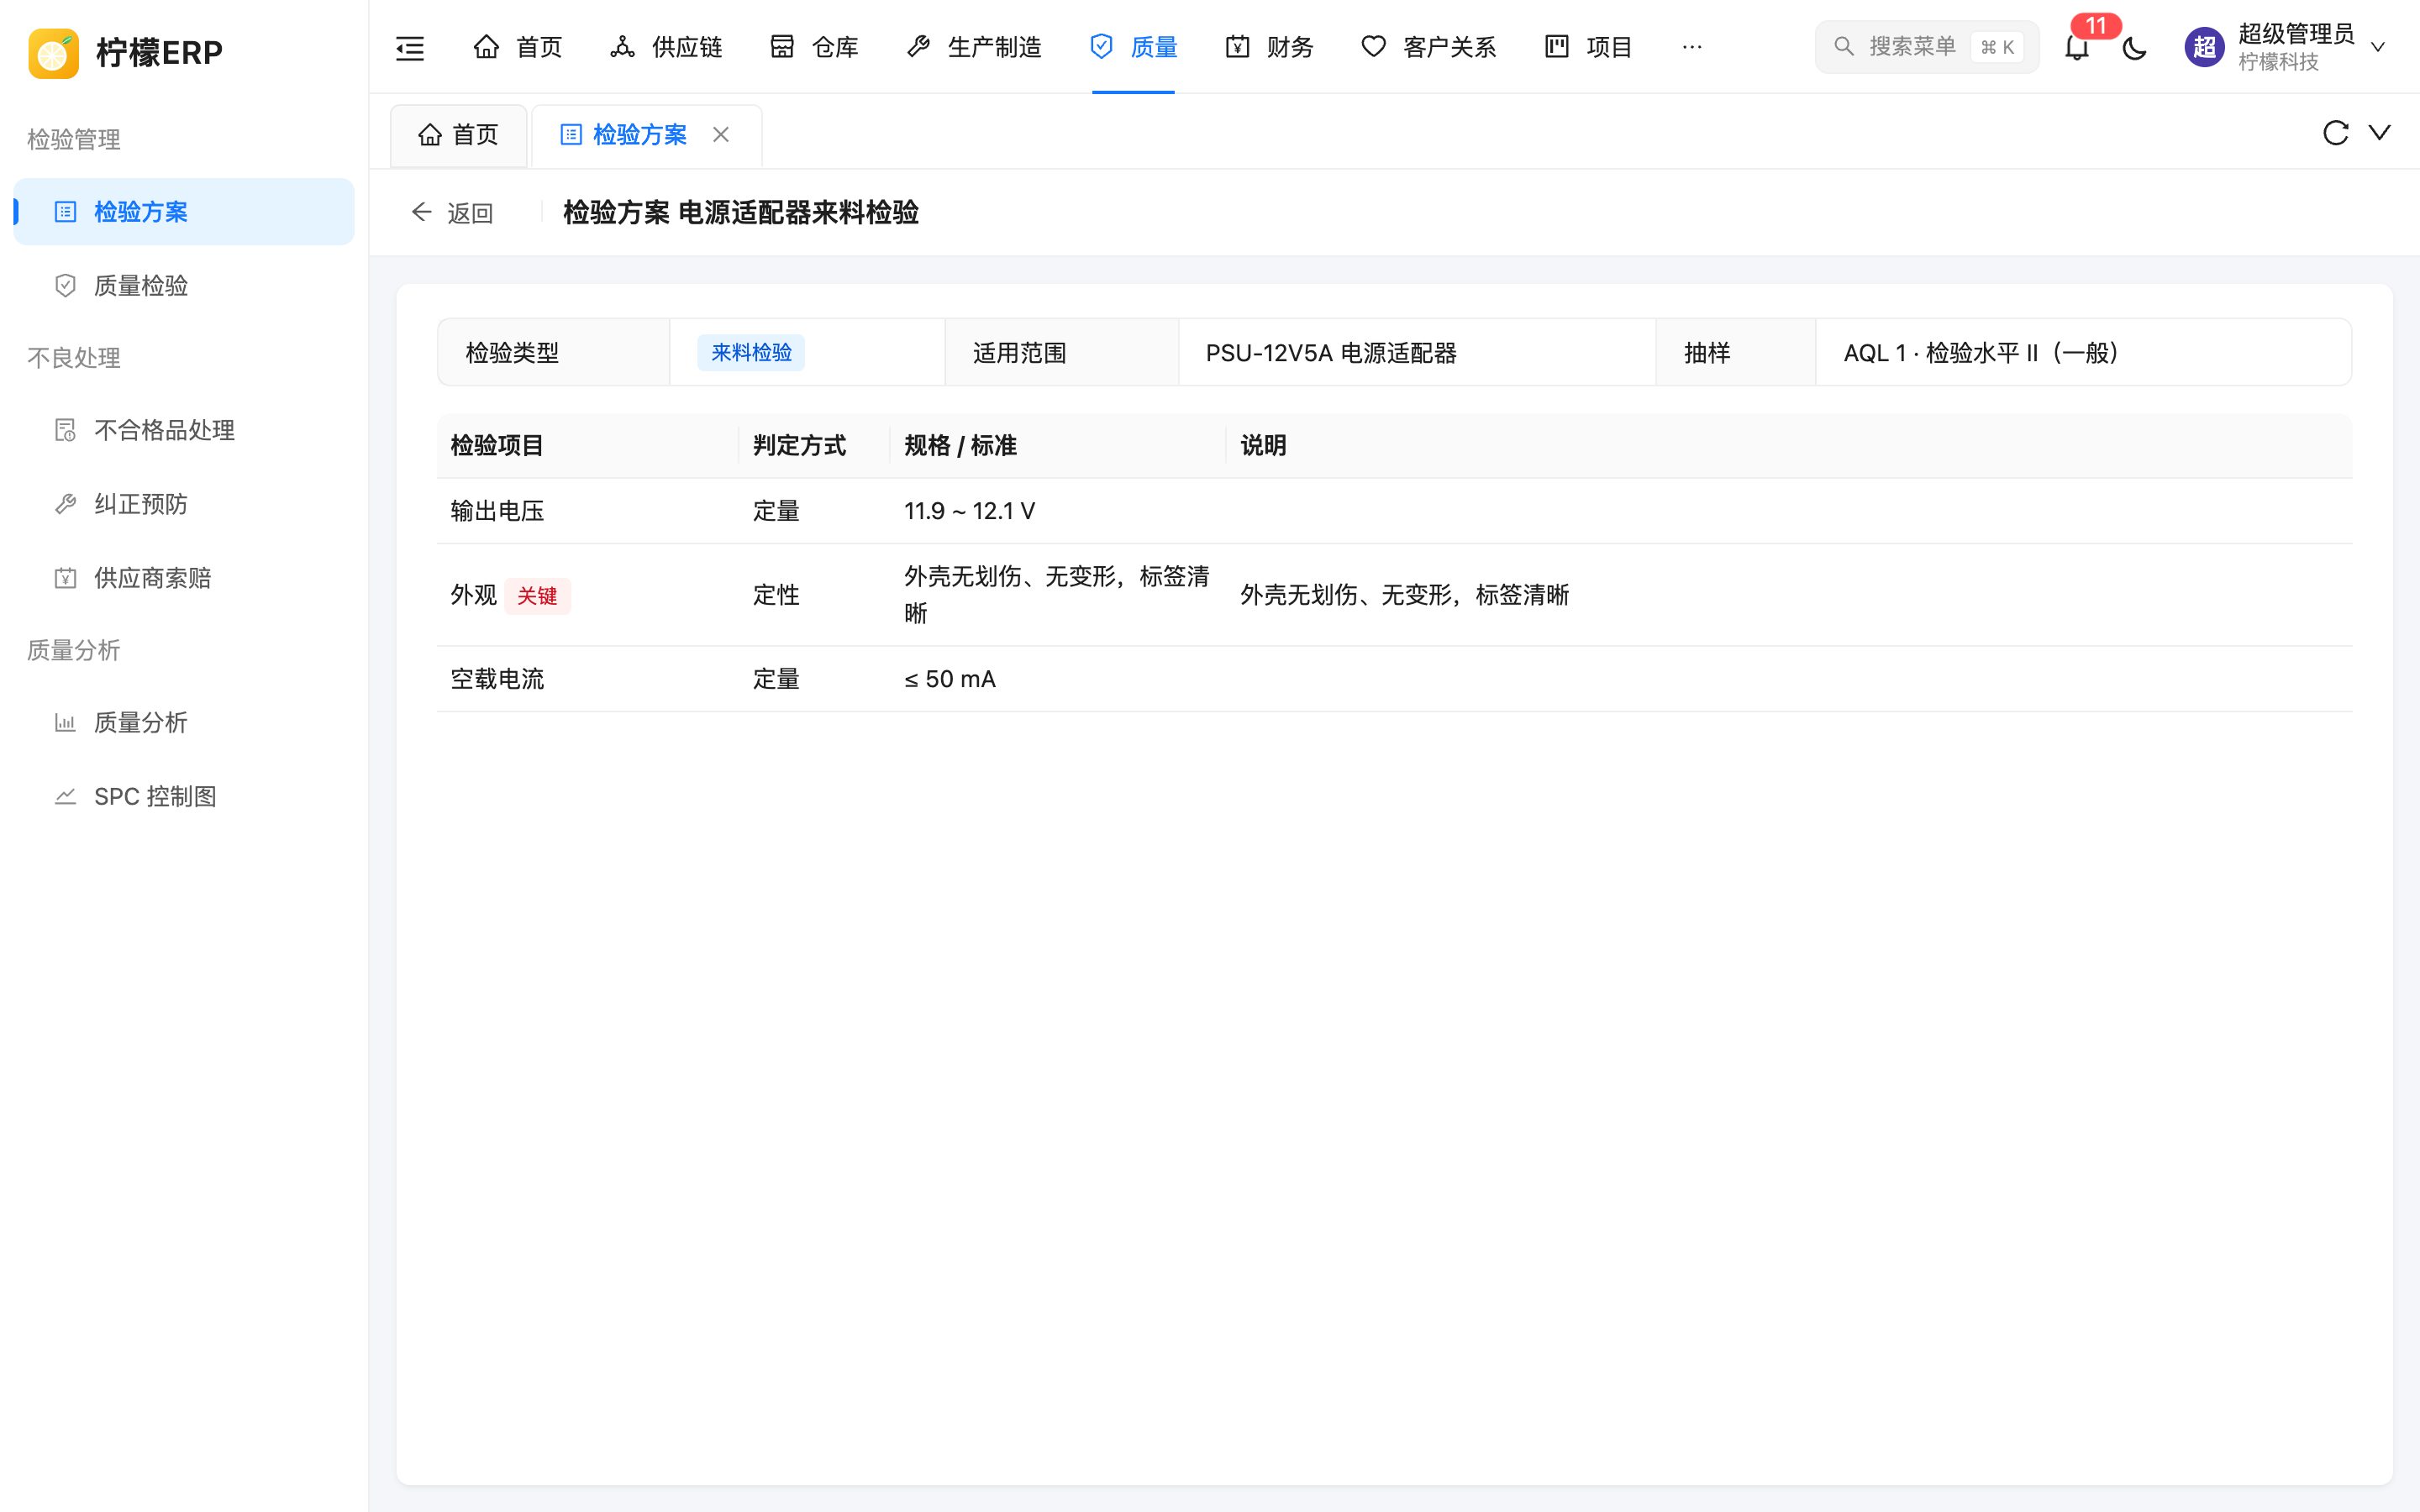This screenshot has height=1512, width=2420.
Task: Open 纠正预防 in the sidebar
Action: (184, 504)
